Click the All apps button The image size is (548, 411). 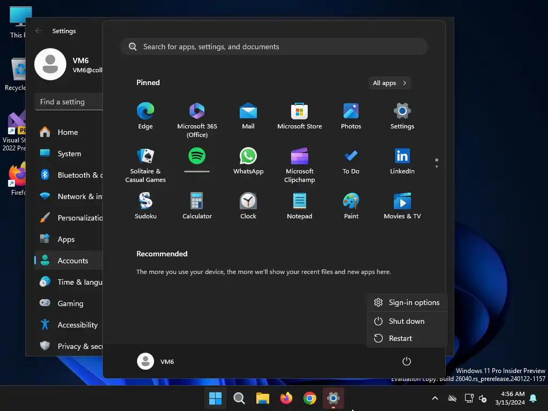point(390,83)
